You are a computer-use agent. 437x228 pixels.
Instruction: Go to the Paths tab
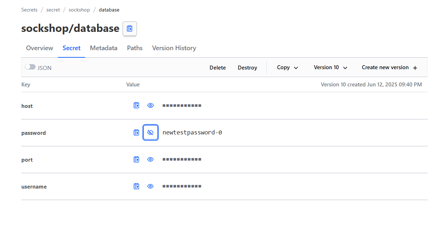[135, 48]
